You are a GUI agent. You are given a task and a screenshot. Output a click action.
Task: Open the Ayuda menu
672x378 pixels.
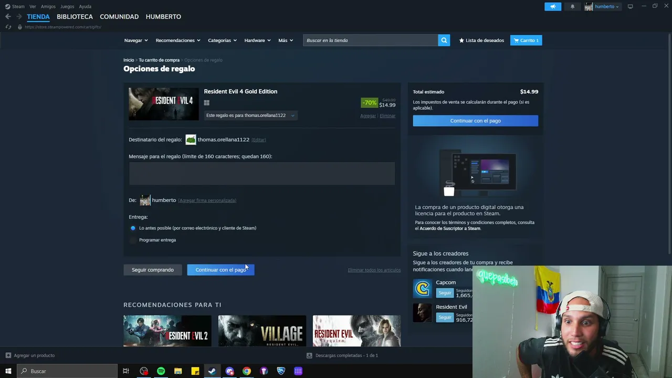click(x=85, y=6)
